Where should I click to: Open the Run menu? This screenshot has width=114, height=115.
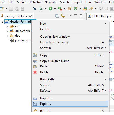88,2
